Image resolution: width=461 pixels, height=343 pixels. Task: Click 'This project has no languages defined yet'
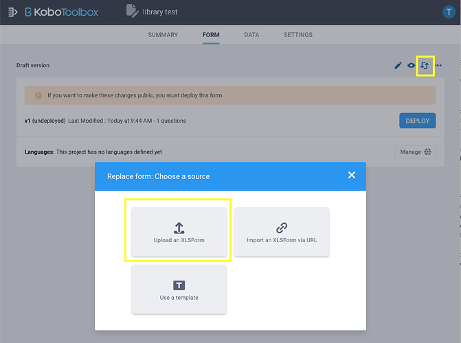109,152
